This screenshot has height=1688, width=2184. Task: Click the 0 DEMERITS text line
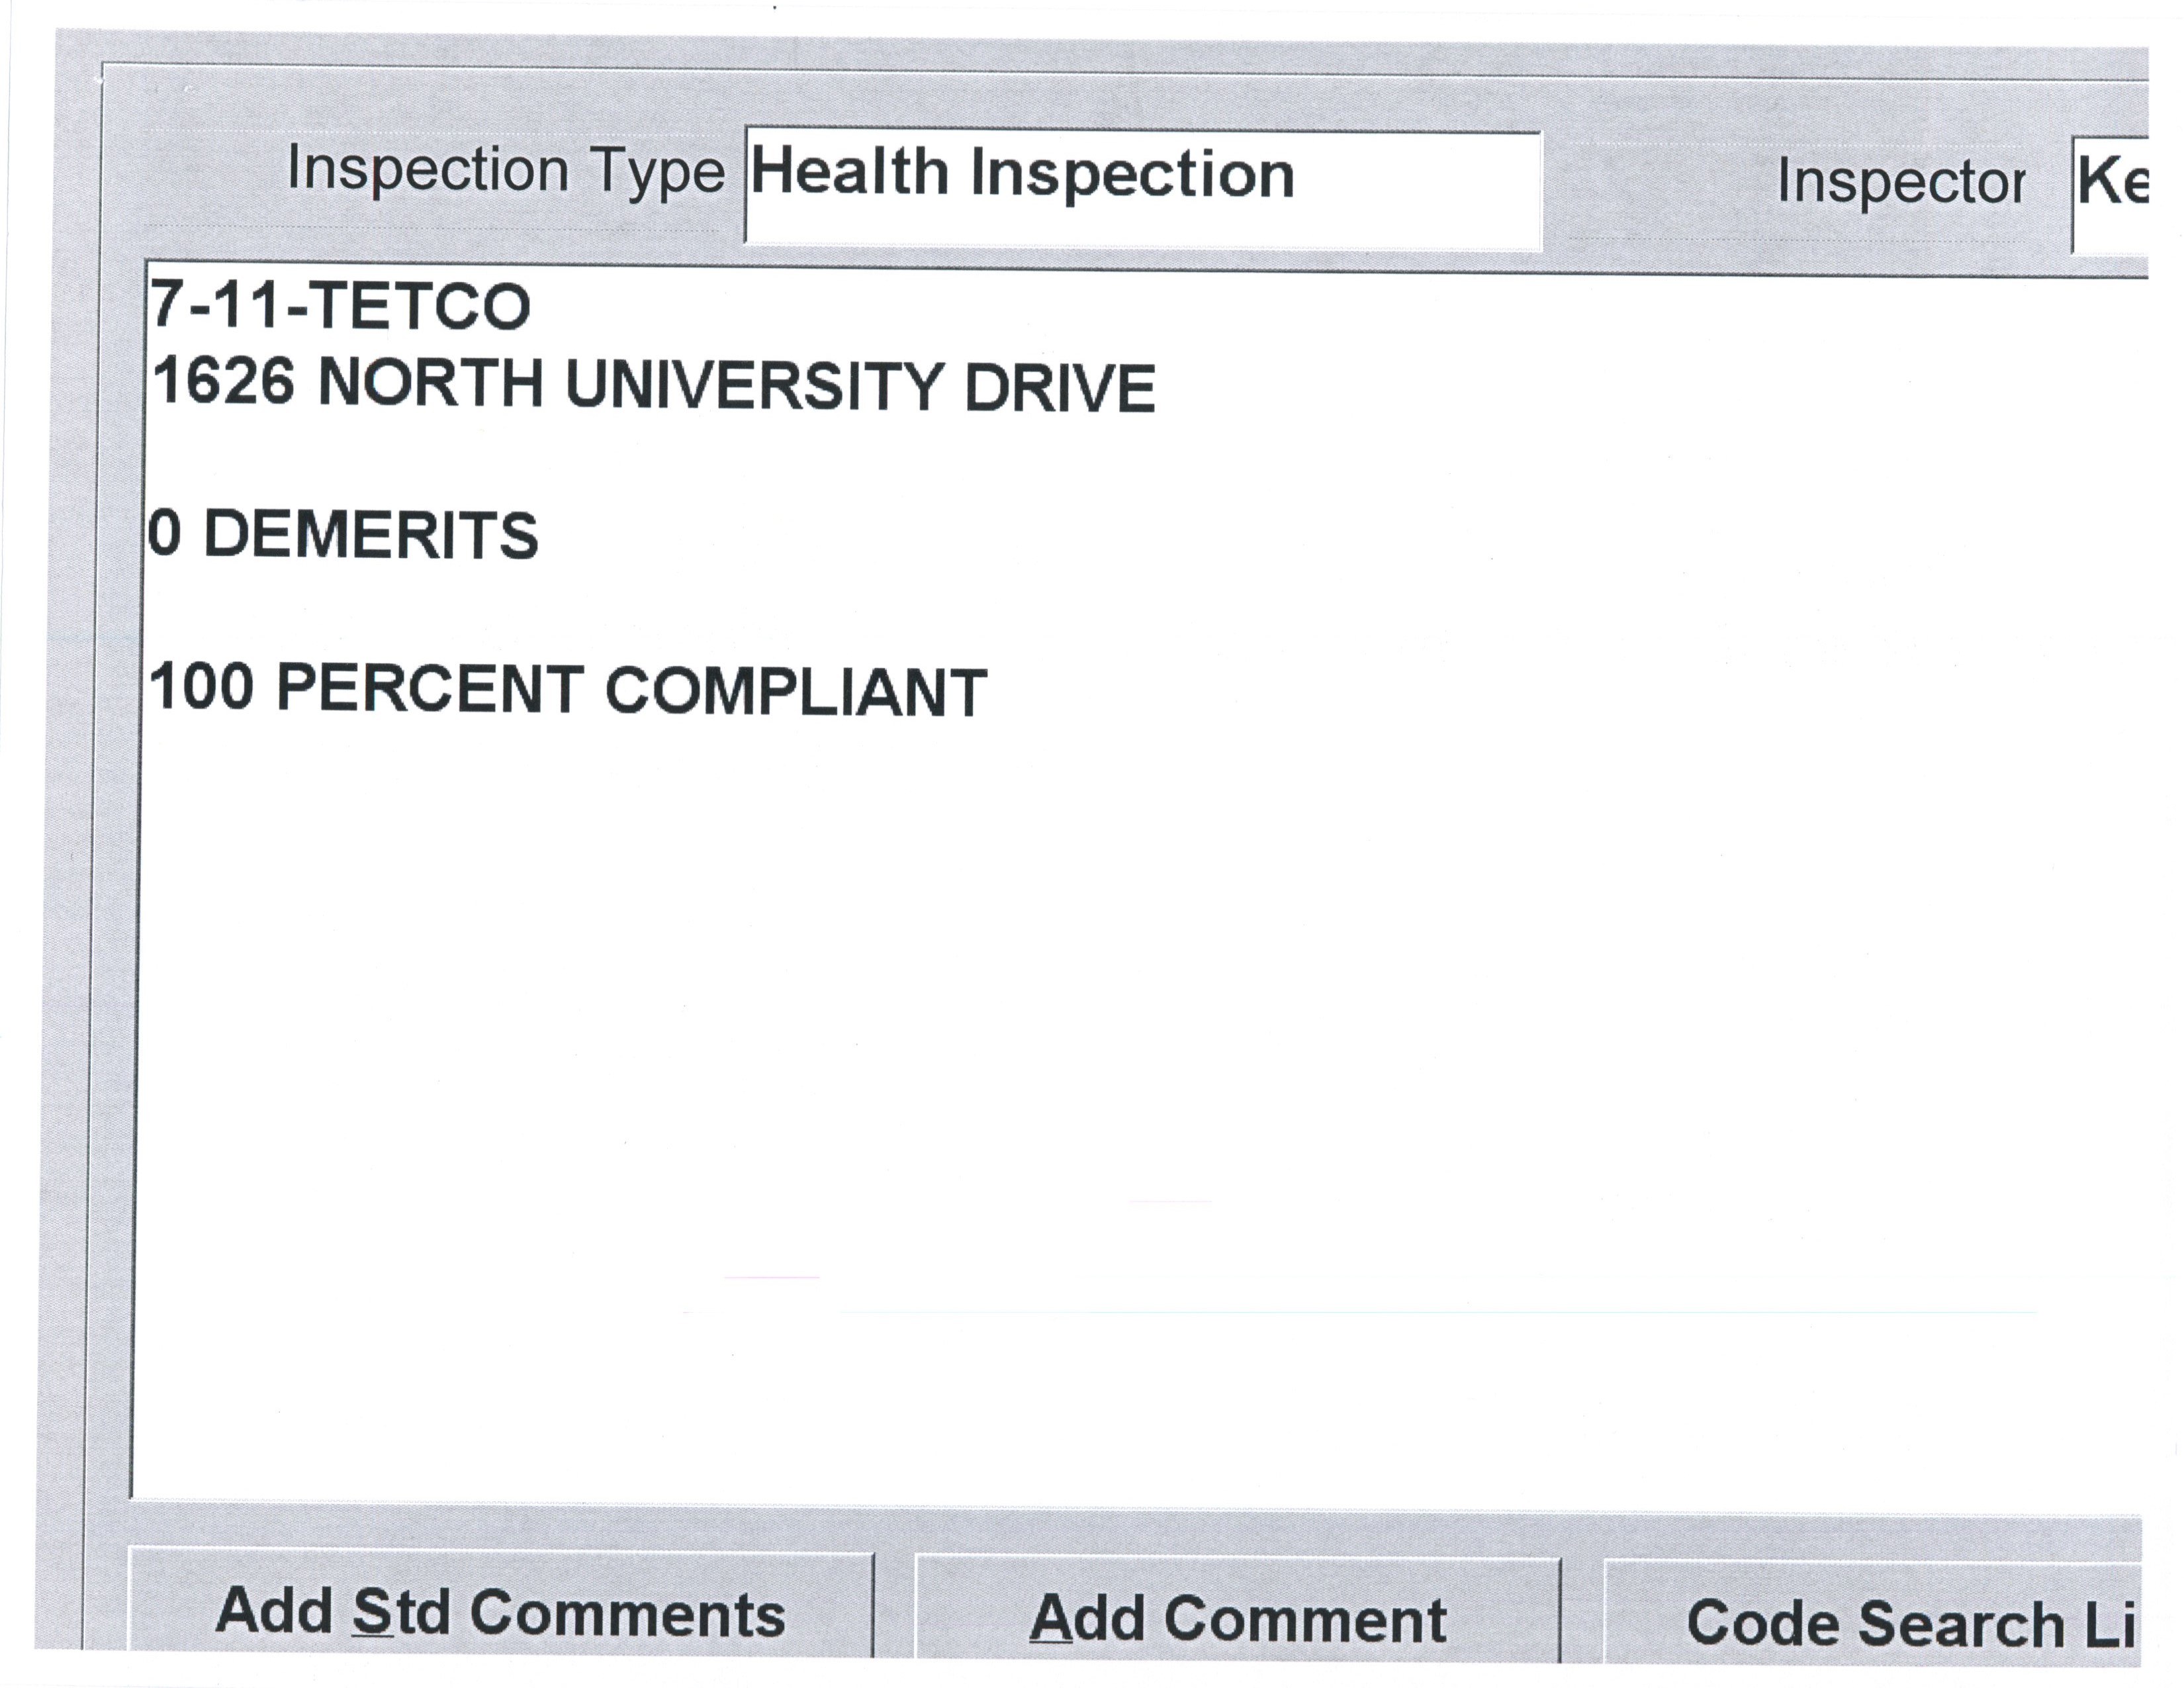pos(343,534)
